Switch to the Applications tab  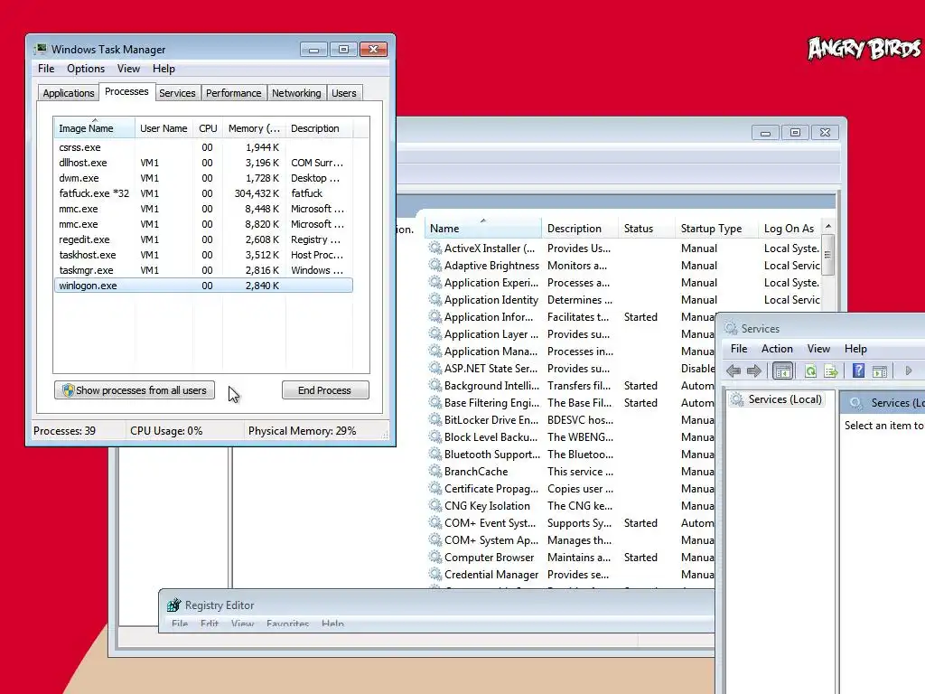tap(69, 93)
